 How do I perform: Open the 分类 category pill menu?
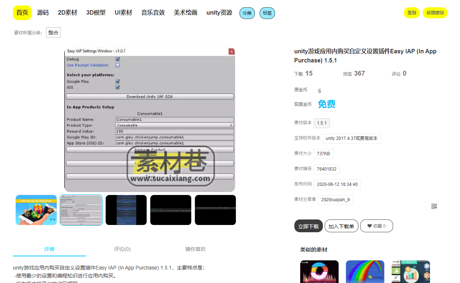coord(247,13)
